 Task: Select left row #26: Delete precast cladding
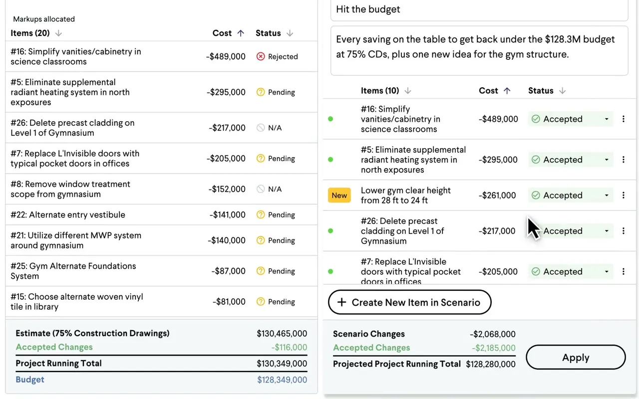pos(161,128)
